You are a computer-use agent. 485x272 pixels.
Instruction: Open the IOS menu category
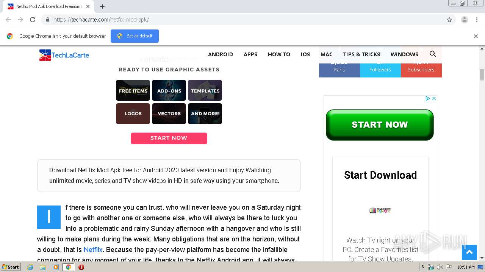pyautogui.click(x=305, y=54)
